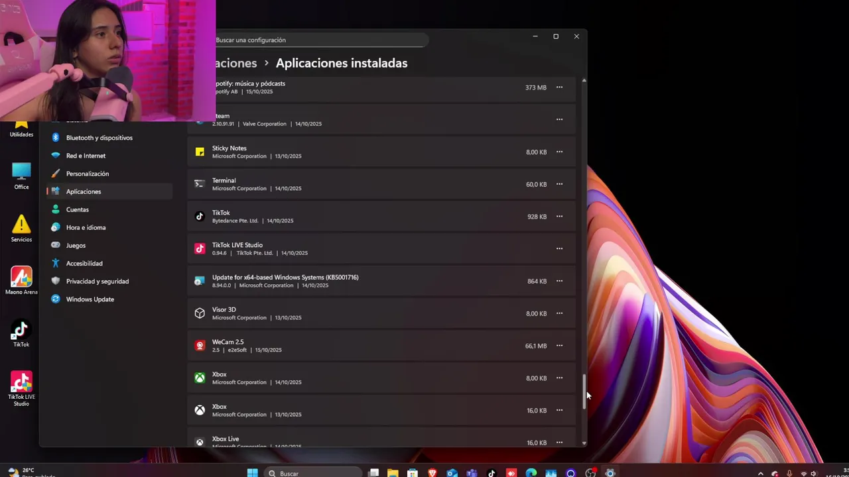The image size is (849, 477).
Task: Open Brave browser from the taskbar
Action: 432,473
